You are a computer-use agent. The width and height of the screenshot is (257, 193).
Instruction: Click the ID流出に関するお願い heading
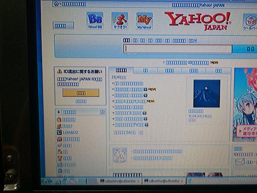[x=83, y=72]
